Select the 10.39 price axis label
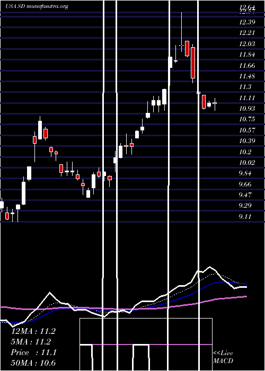This screenshot has width=265, height=371. 247,141
